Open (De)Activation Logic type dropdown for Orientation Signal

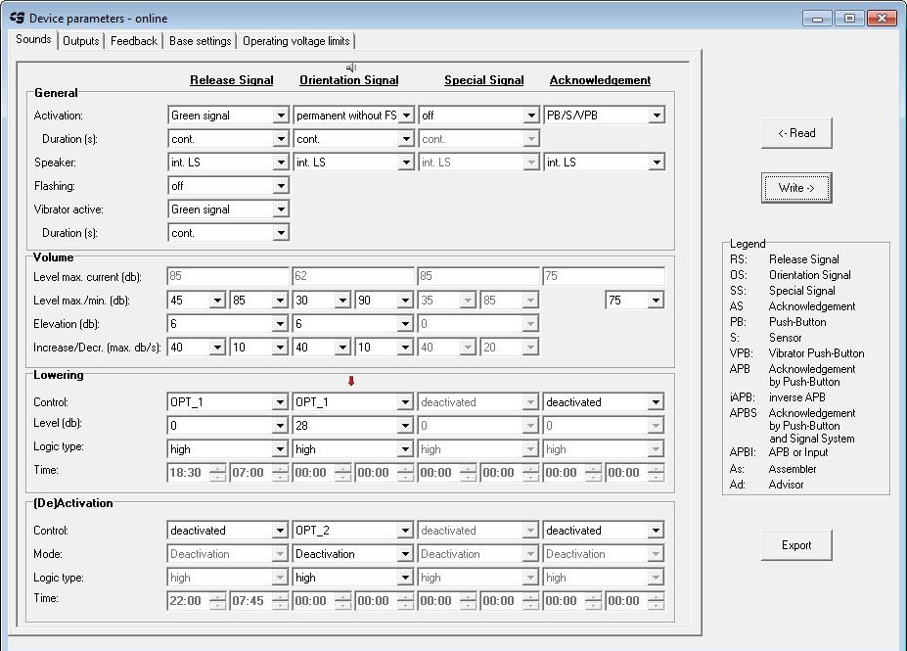[x=353, y=578]
